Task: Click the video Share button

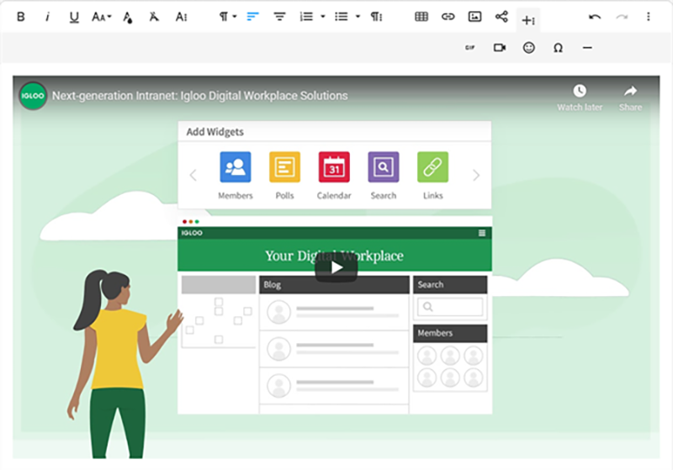Action: click(630, 98)
